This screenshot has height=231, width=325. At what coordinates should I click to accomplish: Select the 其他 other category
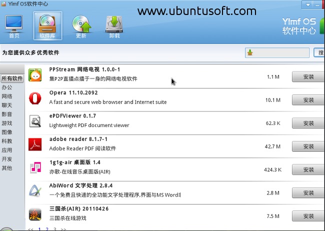click(x=7, y=168)
